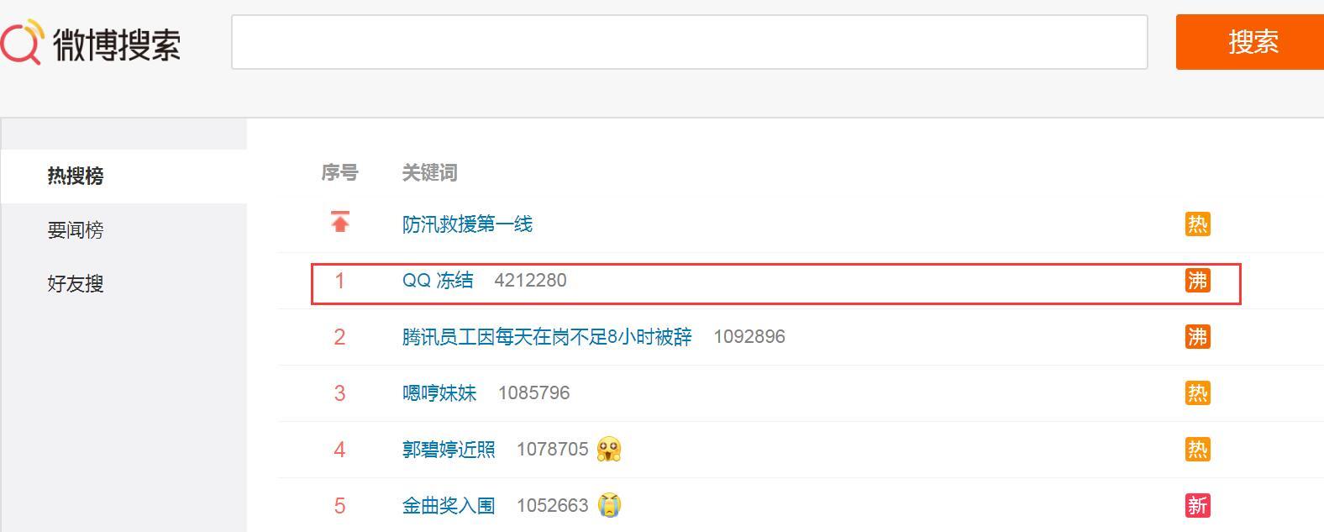This screenshot has height=532, width=1324.
Task: Open the 金曲奖入围 topic link
Action: (x=449, y=506)
